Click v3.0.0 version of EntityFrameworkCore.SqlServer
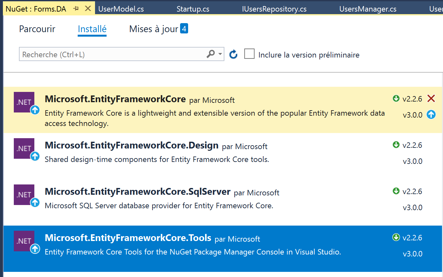Screen dimensions: 443x277 (413, 208)
